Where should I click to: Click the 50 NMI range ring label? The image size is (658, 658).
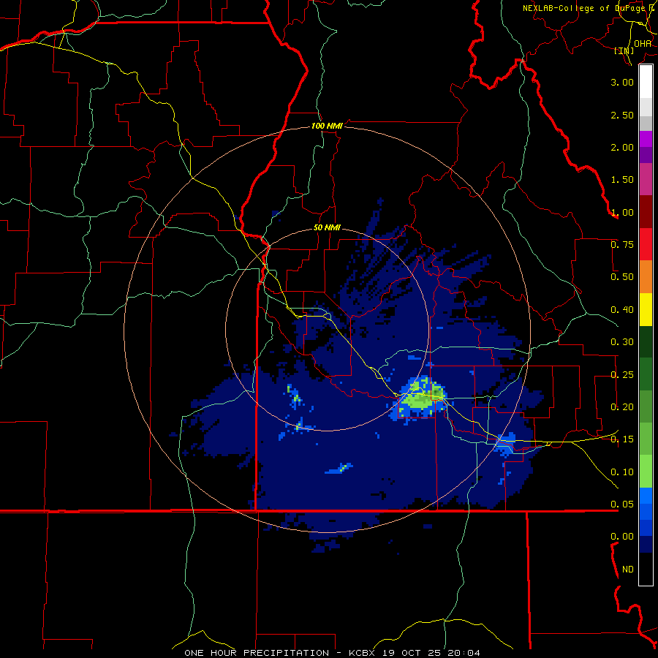tap(327, 228)
